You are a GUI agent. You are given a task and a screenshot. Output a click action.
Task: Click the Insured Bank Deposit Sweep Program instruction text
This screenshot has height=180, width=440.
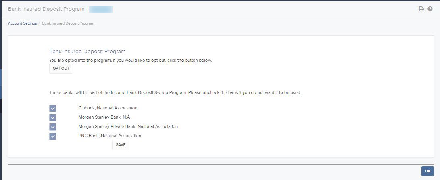tap(175, 92)
